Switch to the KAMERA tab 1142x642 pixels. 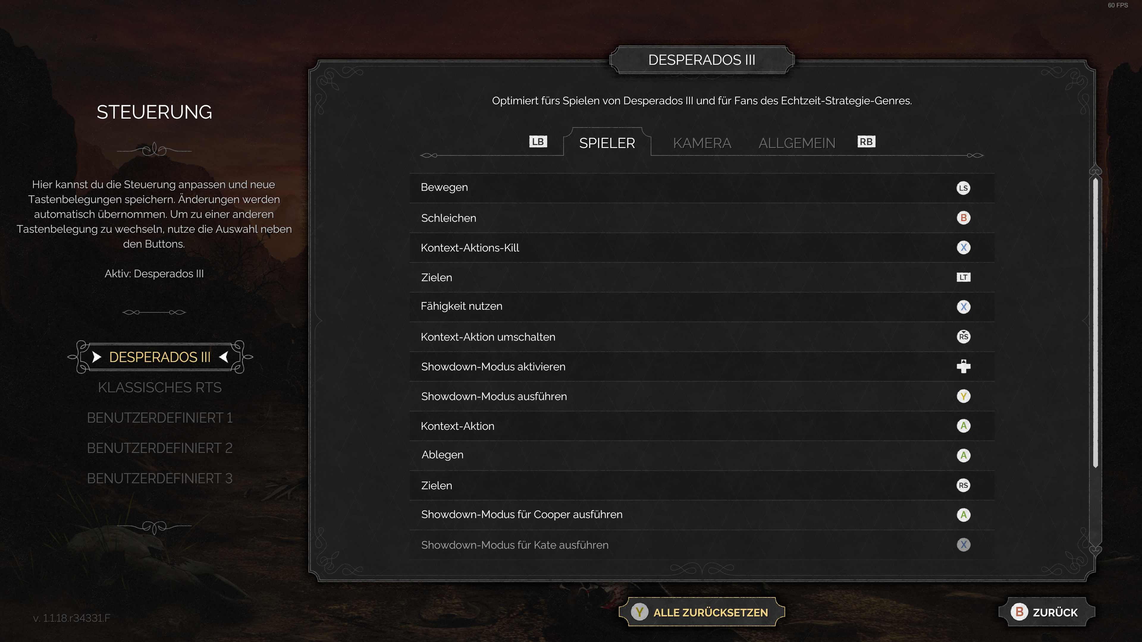click(x=702, y=143)
